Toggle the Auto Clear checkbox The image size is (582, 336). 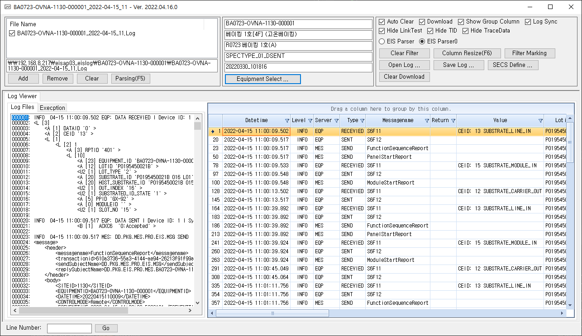pos(382,22)
